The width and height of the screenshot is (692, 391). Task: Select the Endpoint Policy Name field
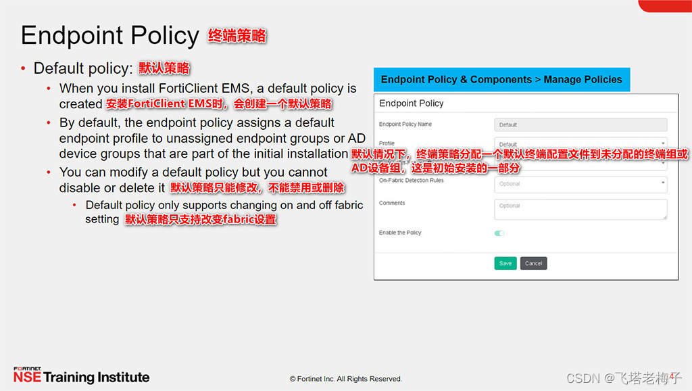[x=580, y=124]
